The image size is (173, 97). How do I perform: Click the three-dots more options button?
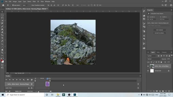pos(78,5)
